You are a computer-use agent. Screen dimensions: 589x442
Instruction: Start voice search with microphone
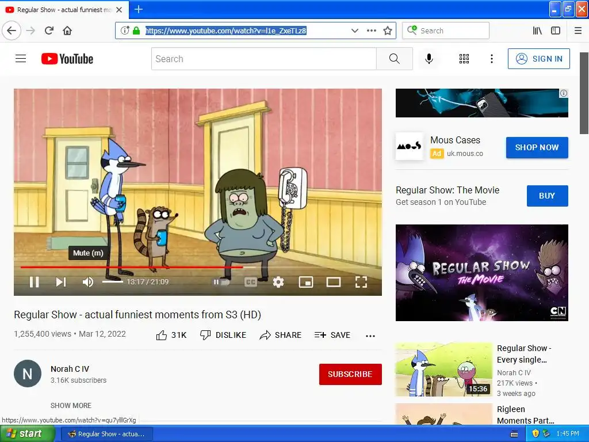click(x=429, y=59)
